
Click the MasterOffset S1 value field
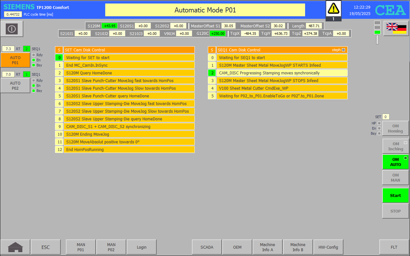pos(229,26)
